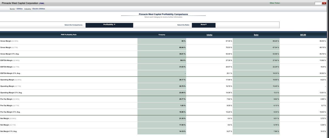The width and height of the screenshot is (329, 138).
Task: Click the Industry column header
Action: tap(209, 35)
